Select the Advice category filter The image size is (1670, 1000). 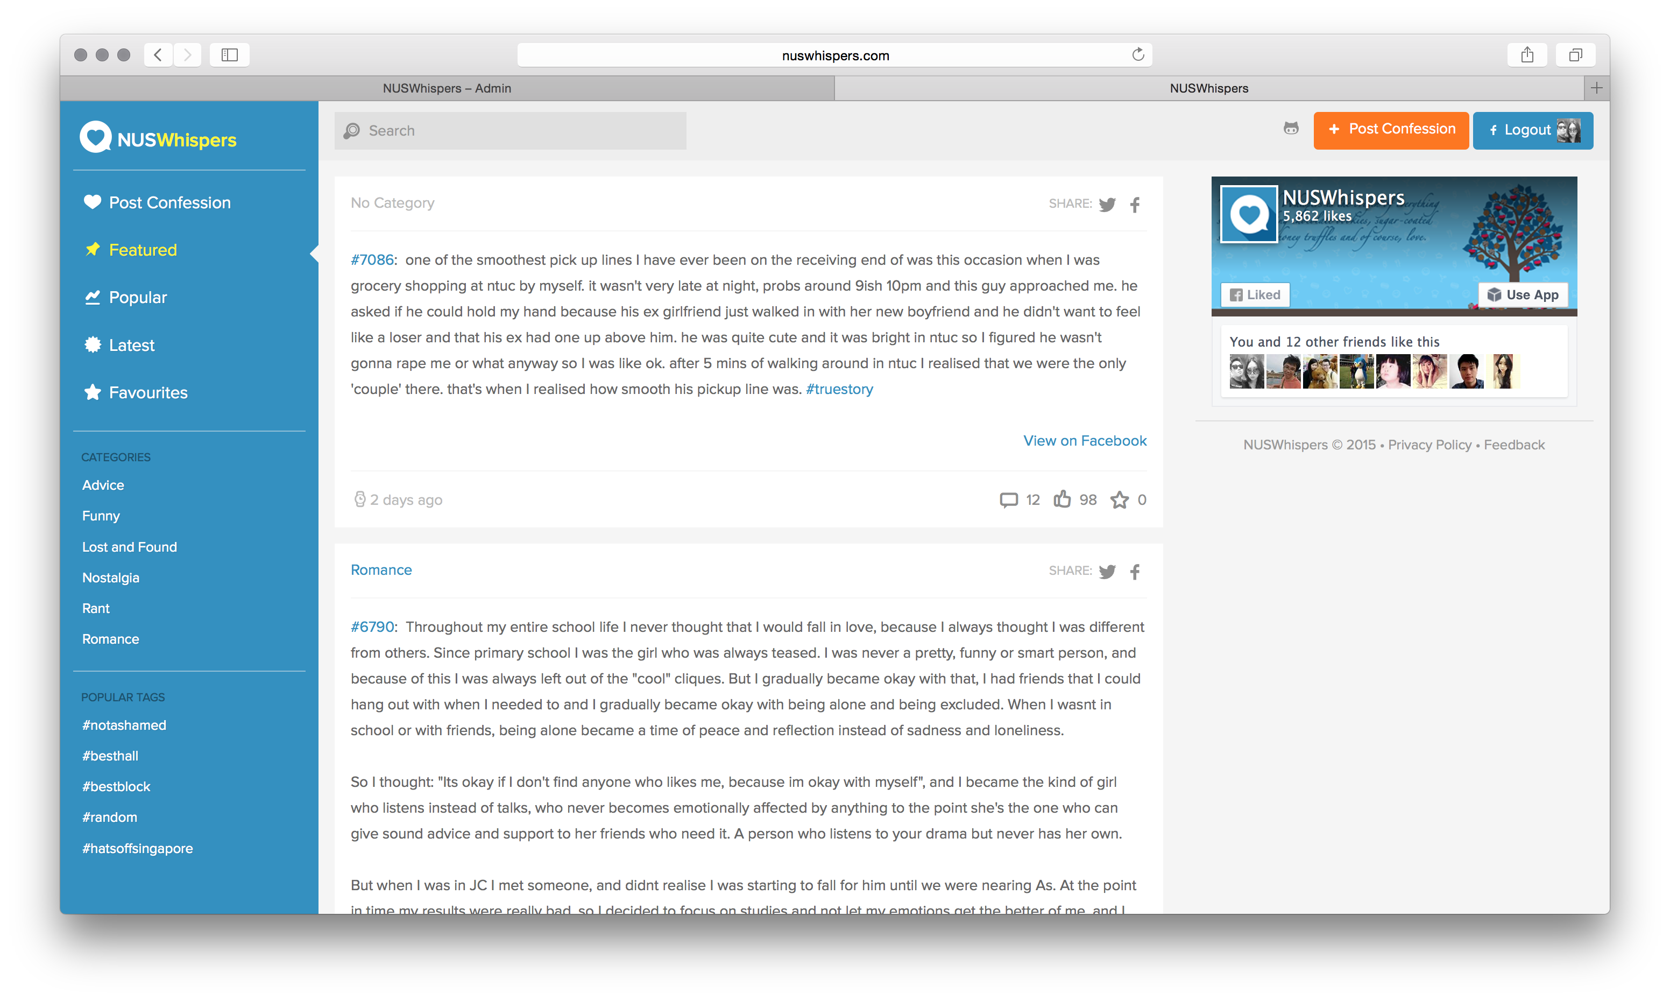tap(103, 484)
